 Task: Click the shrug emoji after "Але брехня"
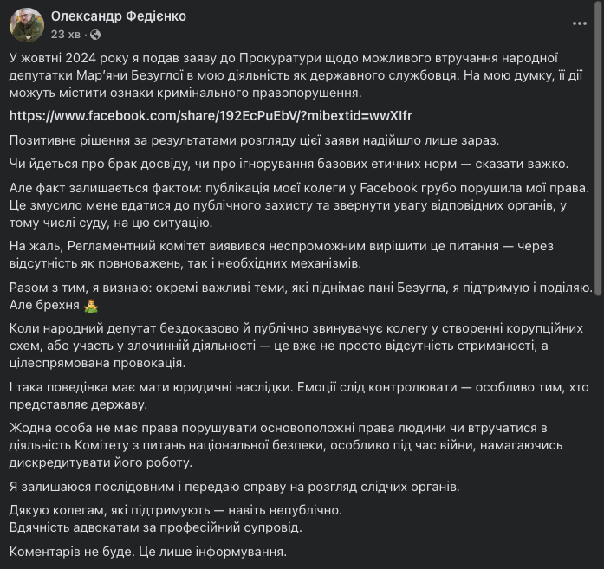point(93,306)
